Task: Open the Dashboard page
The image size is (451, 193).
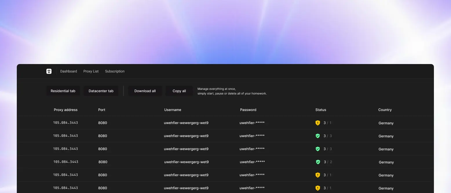Action: [x=68, y=71]
